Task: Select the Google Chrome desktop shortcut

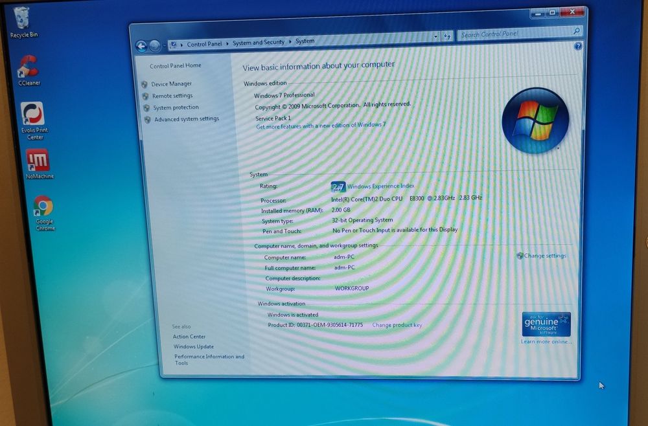Action: 44,213
